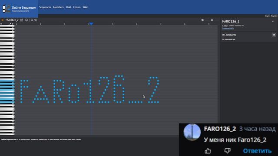
Task: Click the Online Sequencer logo
Action: tap(19, 9)
